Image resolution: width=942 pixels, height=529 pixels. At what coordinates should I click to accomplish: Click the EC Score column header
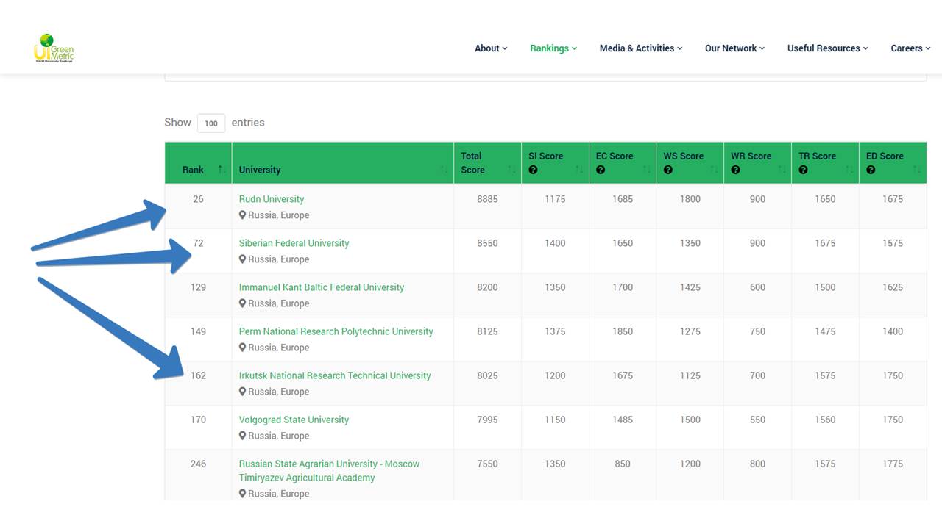pos(623,162)
